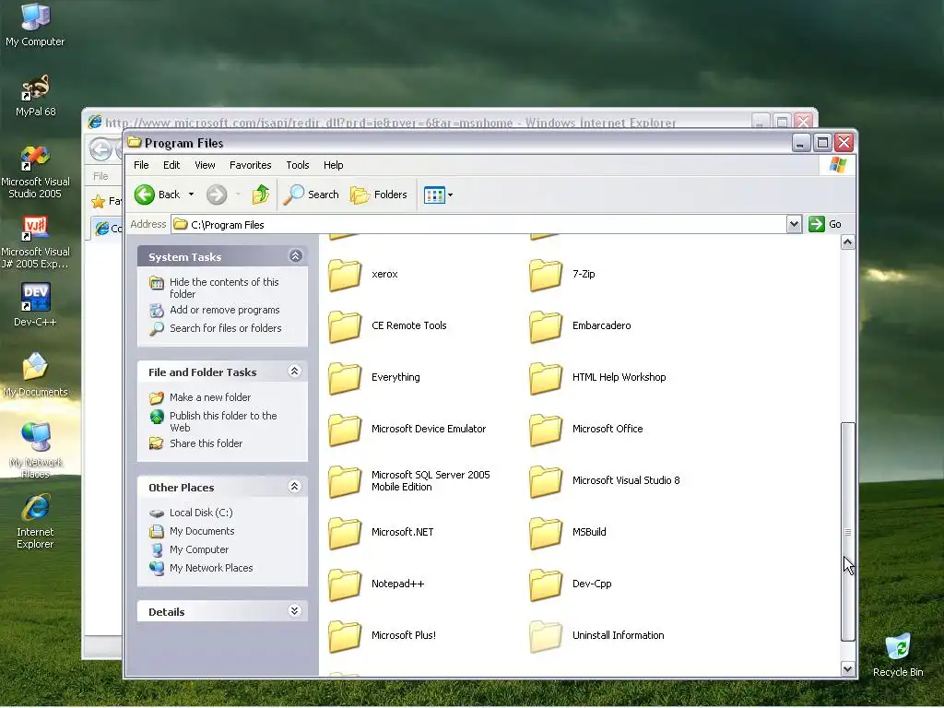Screen dimensions: 944x708
Task: Go up one folder level
Action: click(x=261, y=195)
